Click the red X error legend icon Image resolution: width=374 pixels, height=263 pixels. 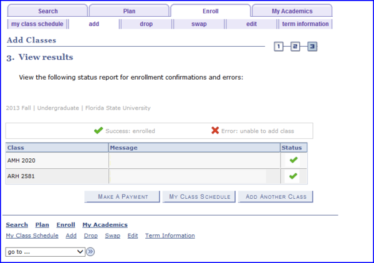click(x=215, y=130)
